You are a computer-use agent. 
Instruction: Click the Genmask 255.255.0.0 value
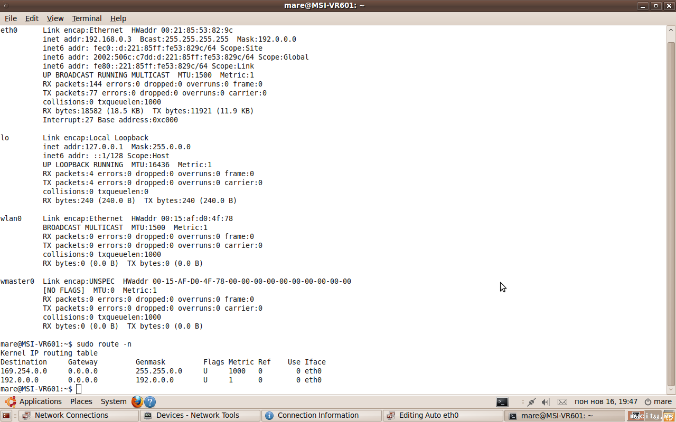[x=159, y=371]
